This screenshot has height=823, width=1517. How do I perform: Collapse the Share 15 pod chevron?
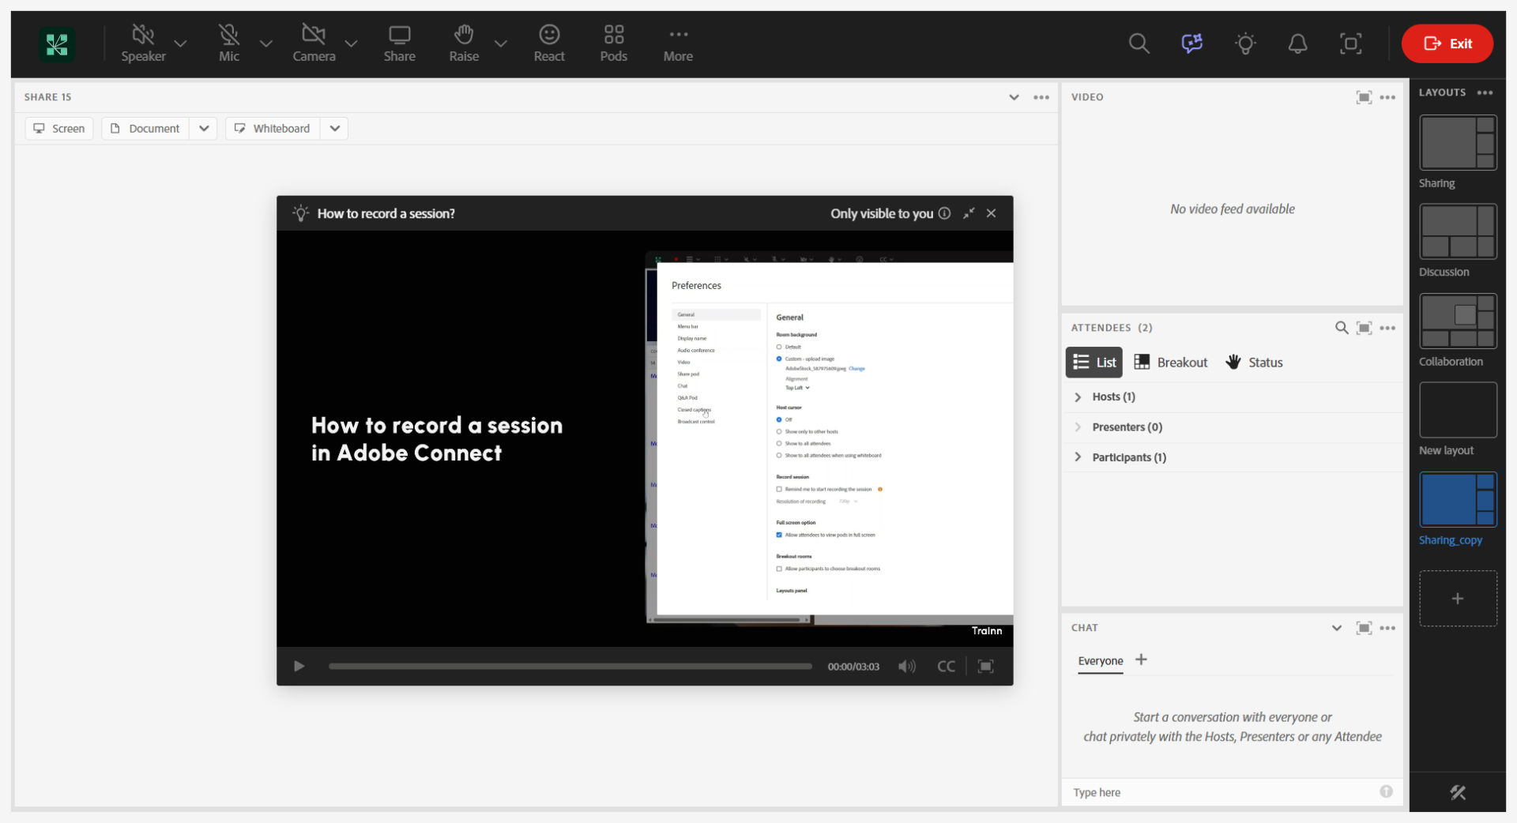click(1014, 97)
